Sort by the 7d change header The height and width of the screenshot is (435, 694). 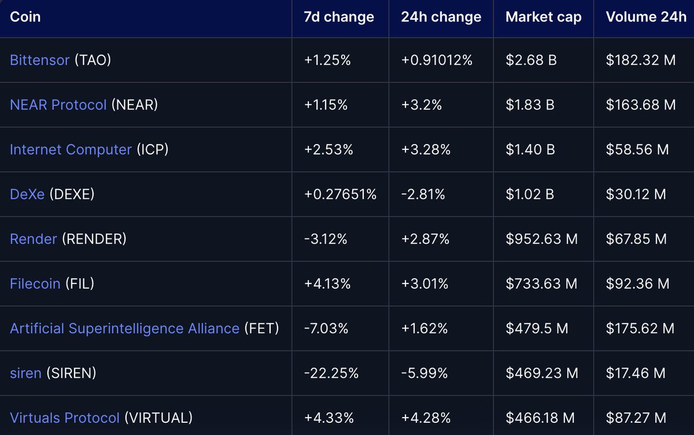(x=339, y=17)
